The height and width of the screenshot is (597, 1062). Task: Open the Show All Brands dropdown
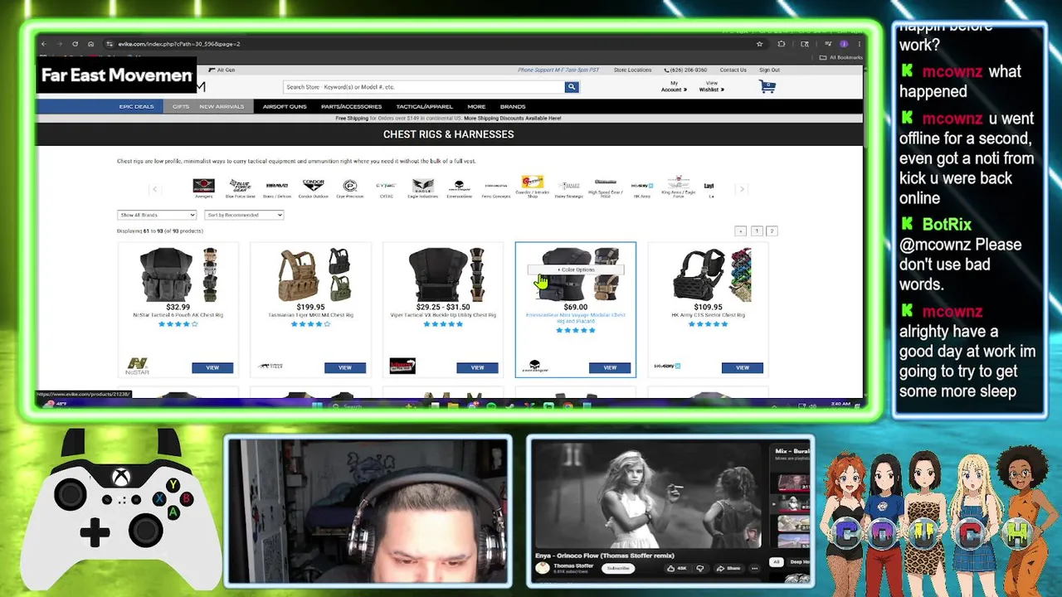tap(157, 215)
